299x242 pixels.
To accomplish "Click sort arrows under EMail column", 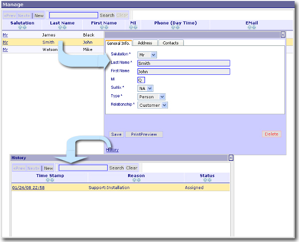I will coord(252,27).
